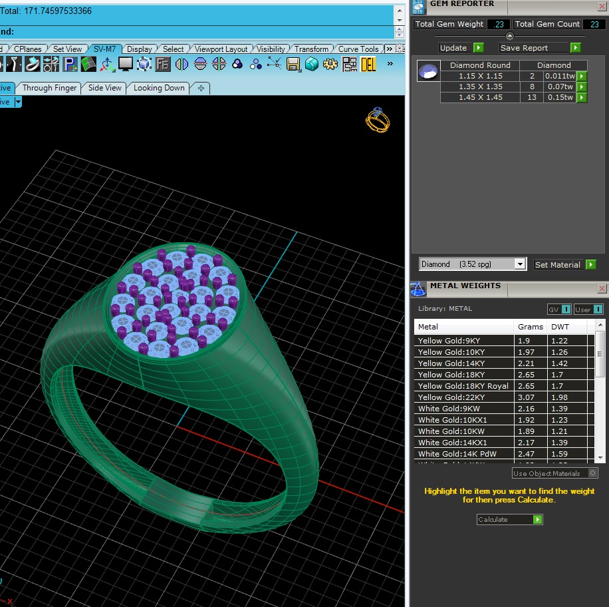The image size is (609, 607).
Task: Expand the toolbar icons overflow chevron
Action: coord(390,63)
